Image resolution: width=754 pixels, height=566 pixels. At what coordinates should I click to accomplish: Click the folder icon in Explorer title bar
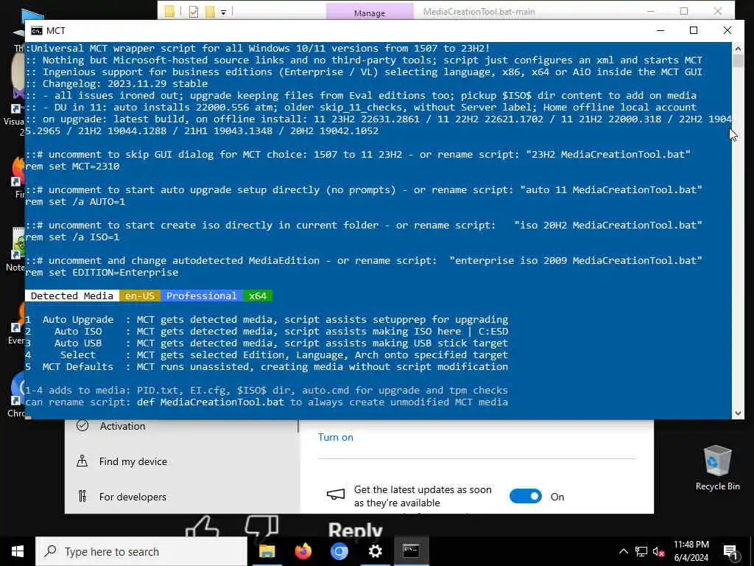169,12
